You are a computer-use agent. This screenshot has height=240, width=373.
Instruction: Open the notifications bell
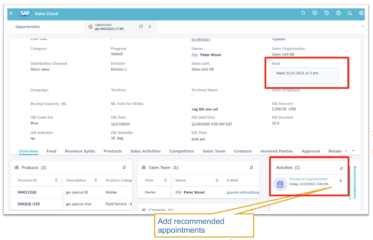[x=350, y=13]
